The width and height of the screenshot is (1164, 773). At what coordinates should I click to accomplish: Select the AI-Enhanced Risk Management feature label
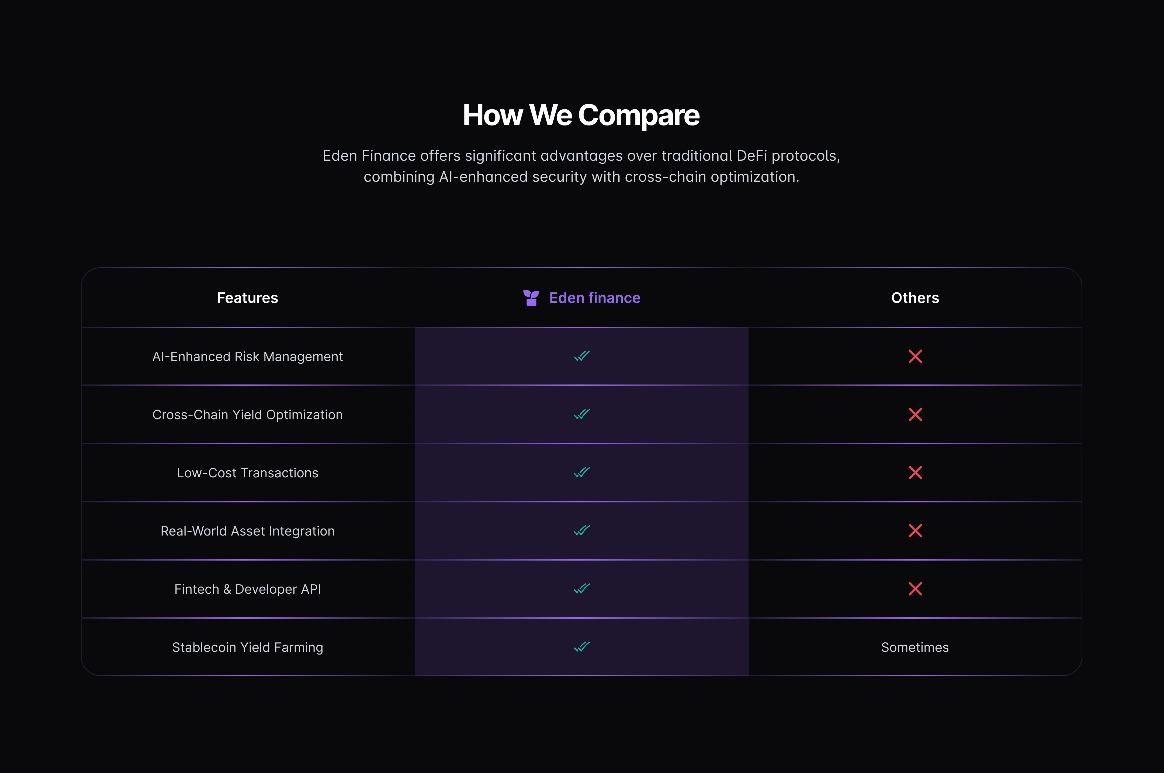coord(247,356)
